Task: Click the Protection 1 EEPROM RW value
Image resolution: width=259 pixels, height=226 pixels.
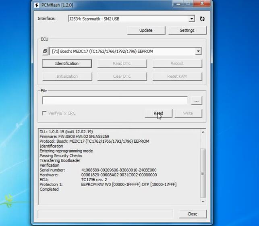Action: (129, 185)
